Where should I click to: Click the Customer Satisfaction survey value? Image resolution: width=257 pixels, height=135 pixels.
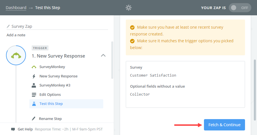pos(153,75)
